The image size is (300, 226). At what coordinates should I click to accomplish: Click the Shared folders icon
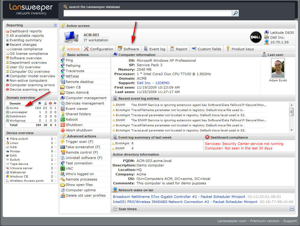pos(63,114)
